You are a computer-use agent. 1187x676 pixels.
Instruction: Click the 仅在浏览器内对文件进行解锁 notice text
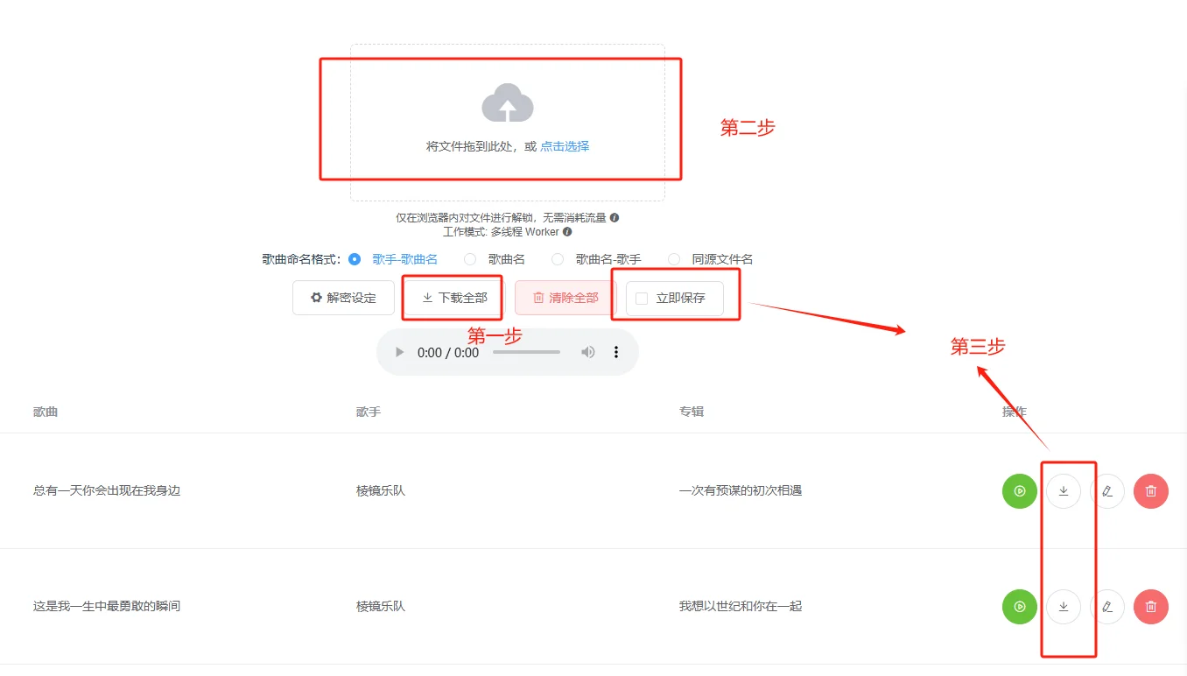(501, 217)
